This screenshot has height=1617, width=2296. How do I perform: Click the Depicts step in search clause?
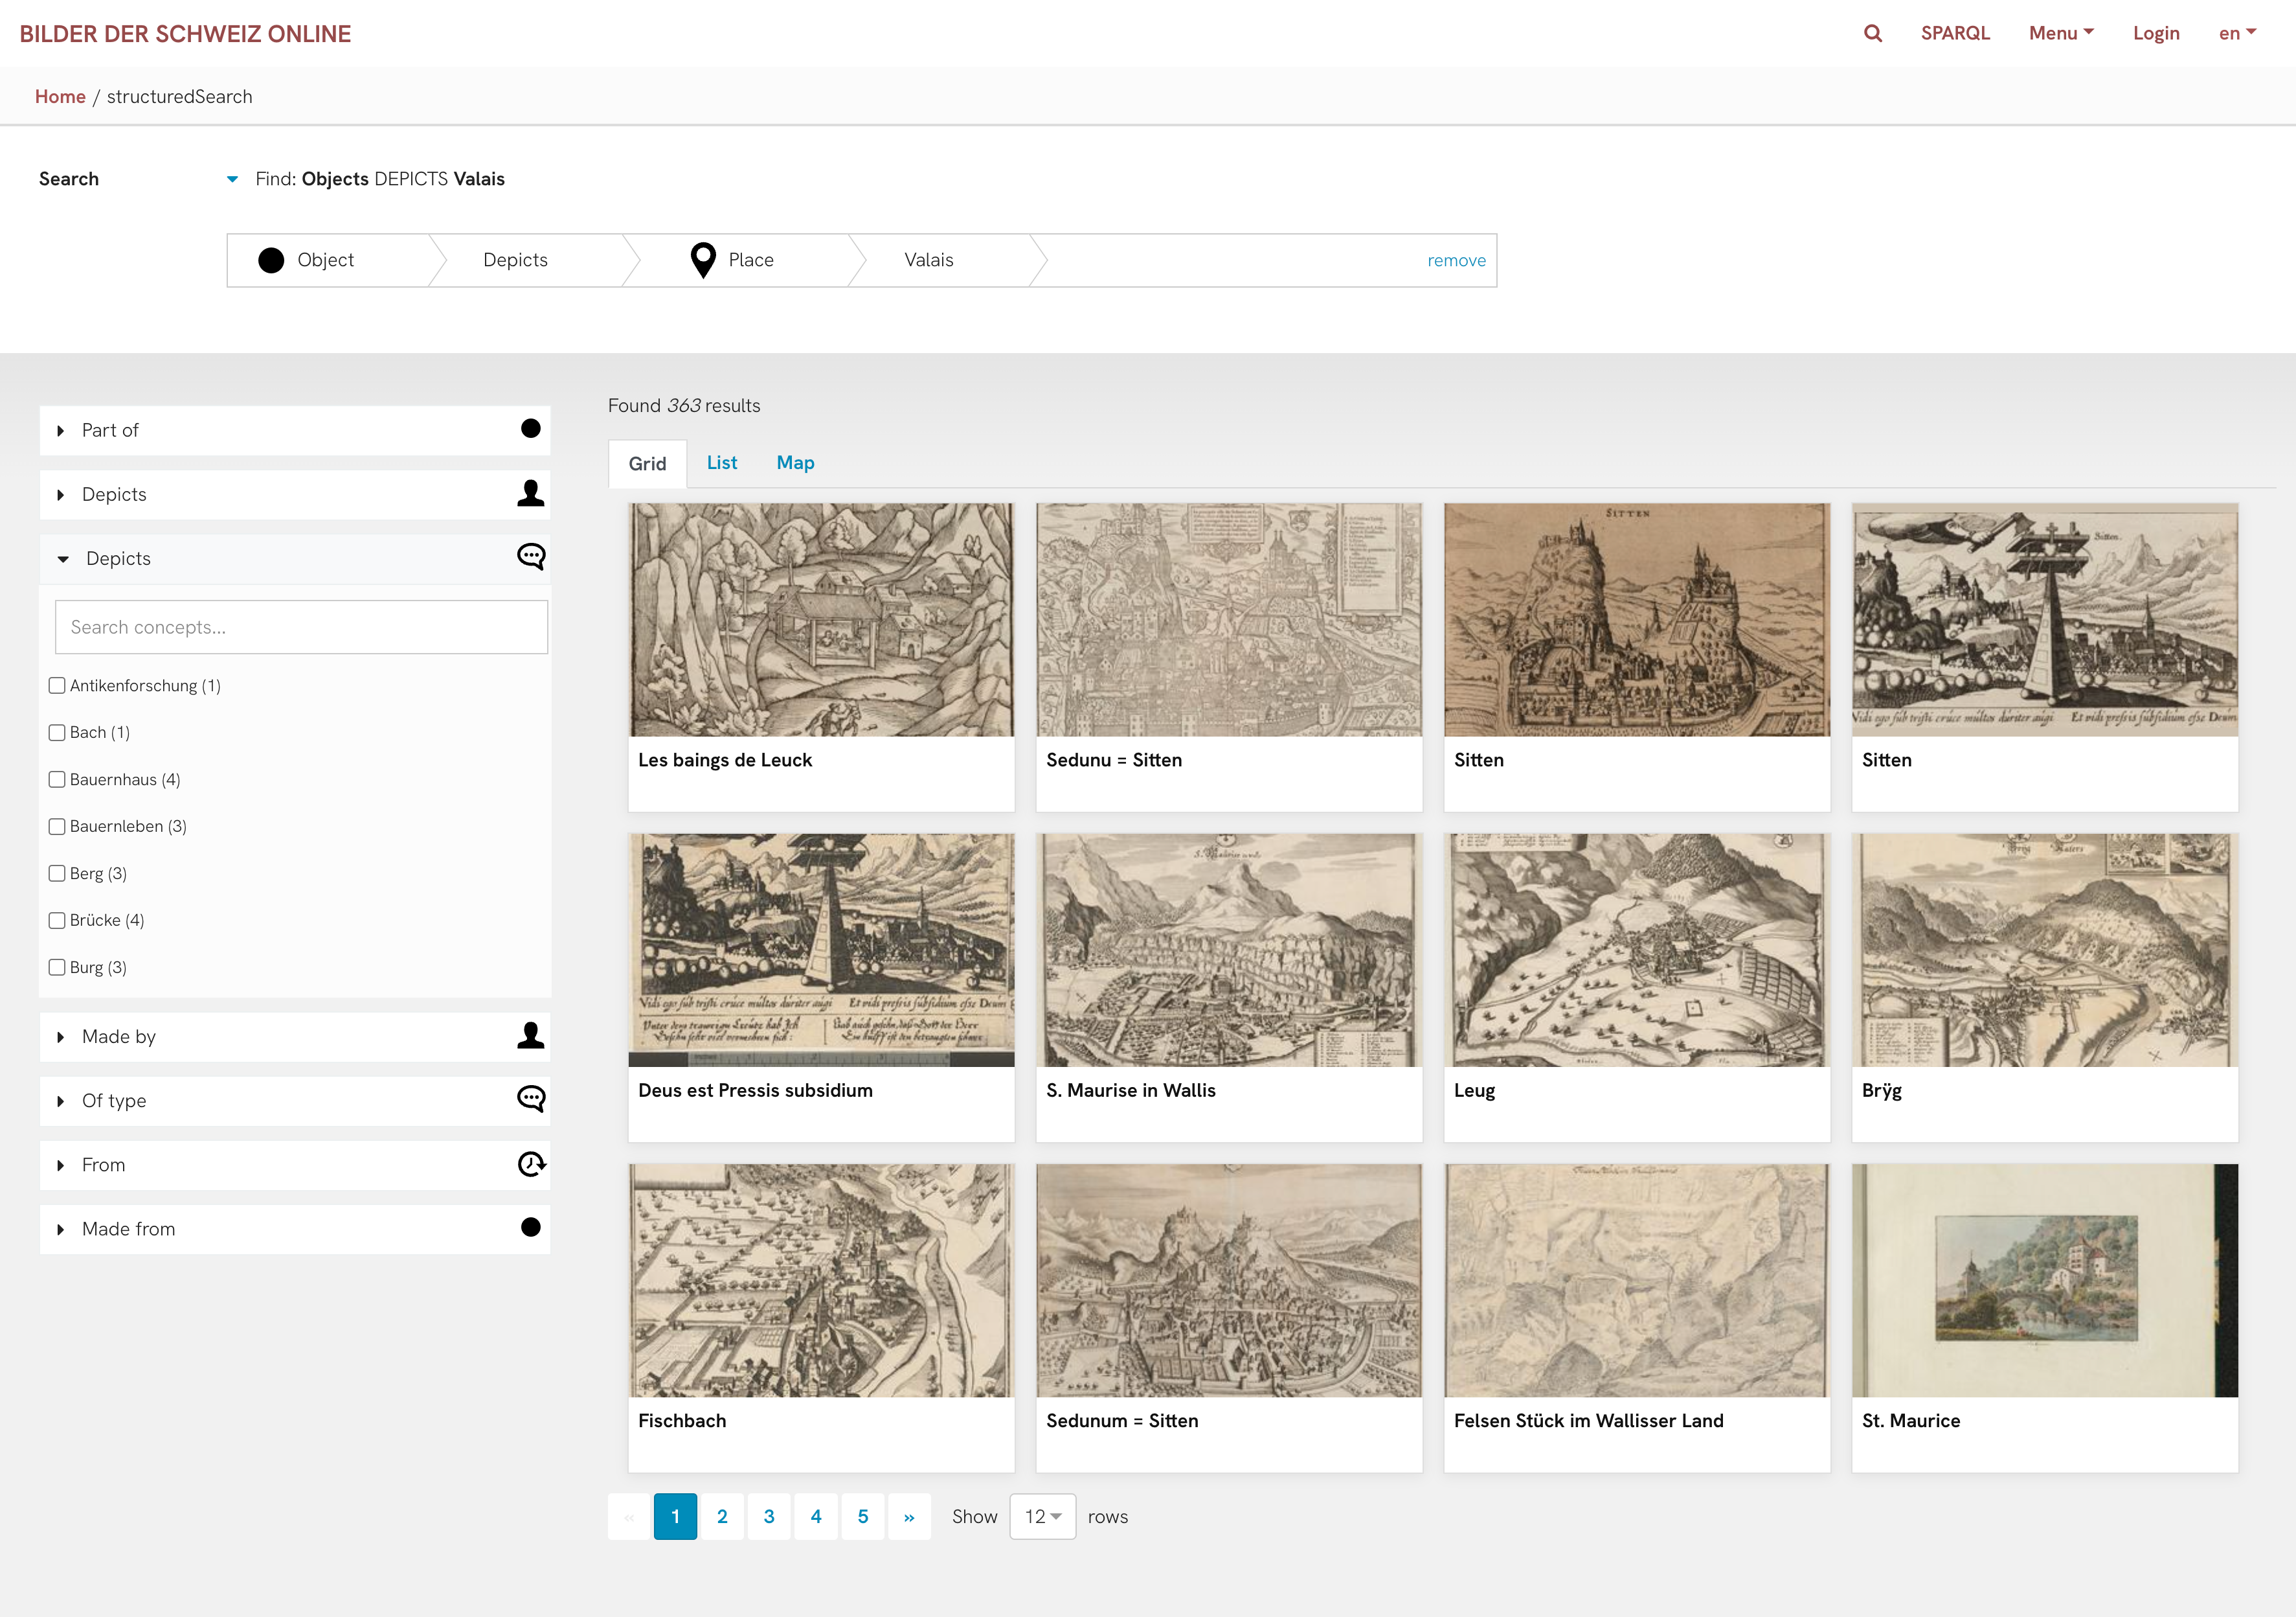tap(515, 260)
